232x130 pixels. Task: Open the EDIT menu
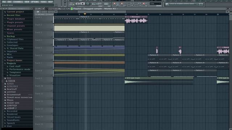(x=9, y=2)
